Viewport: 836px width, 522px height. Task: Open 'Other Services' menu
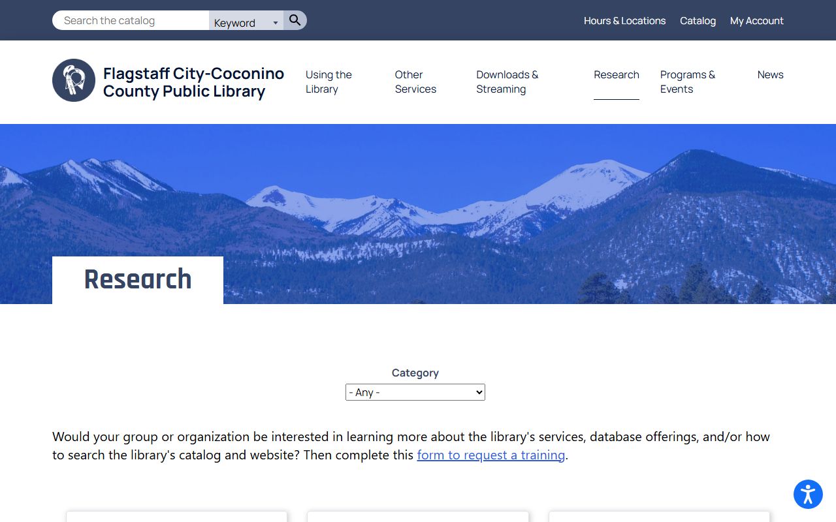(415, 82)
